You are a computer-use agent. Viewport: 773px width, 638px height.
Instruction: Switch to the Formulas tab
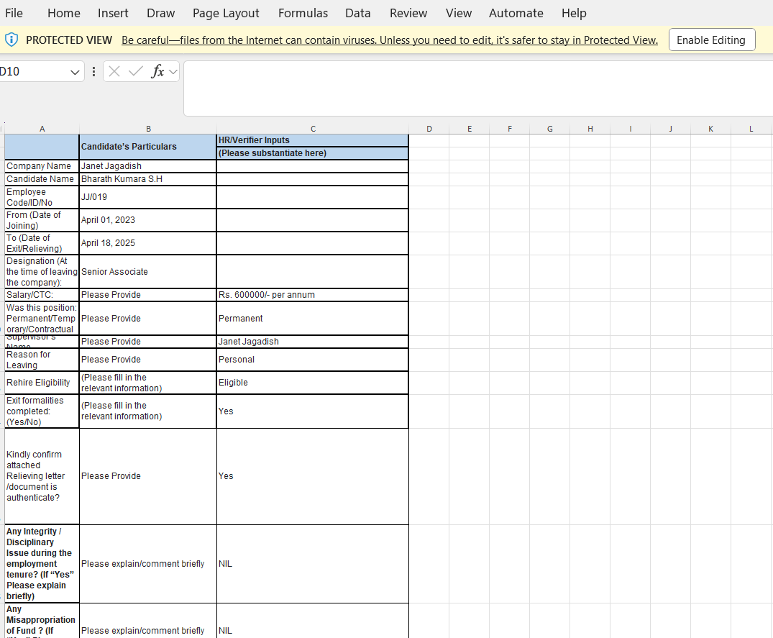[303, 13]
